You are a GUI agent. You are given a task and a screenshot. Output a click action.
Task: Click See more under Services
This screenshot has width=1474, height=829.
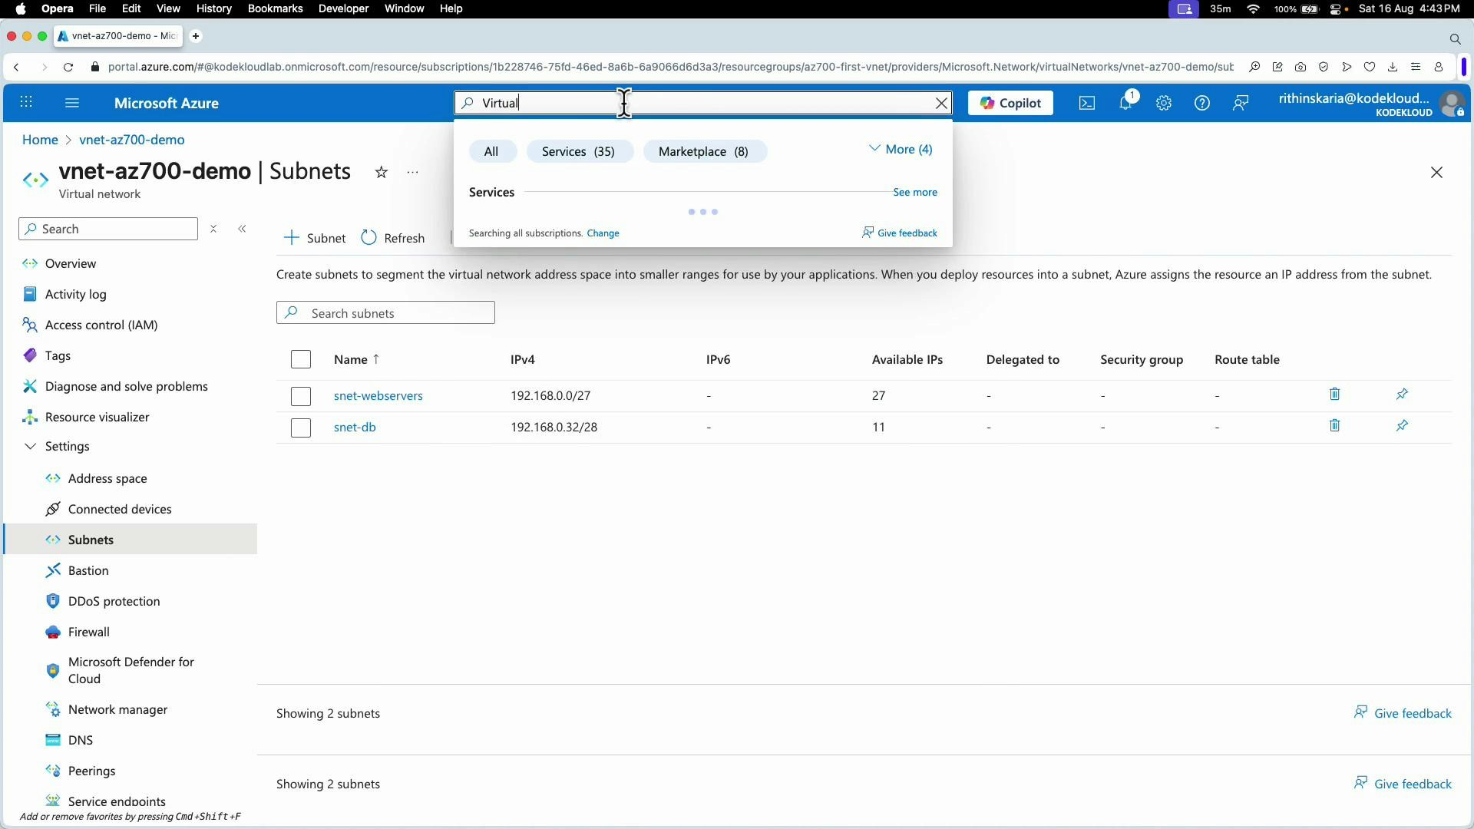[914, 192]
